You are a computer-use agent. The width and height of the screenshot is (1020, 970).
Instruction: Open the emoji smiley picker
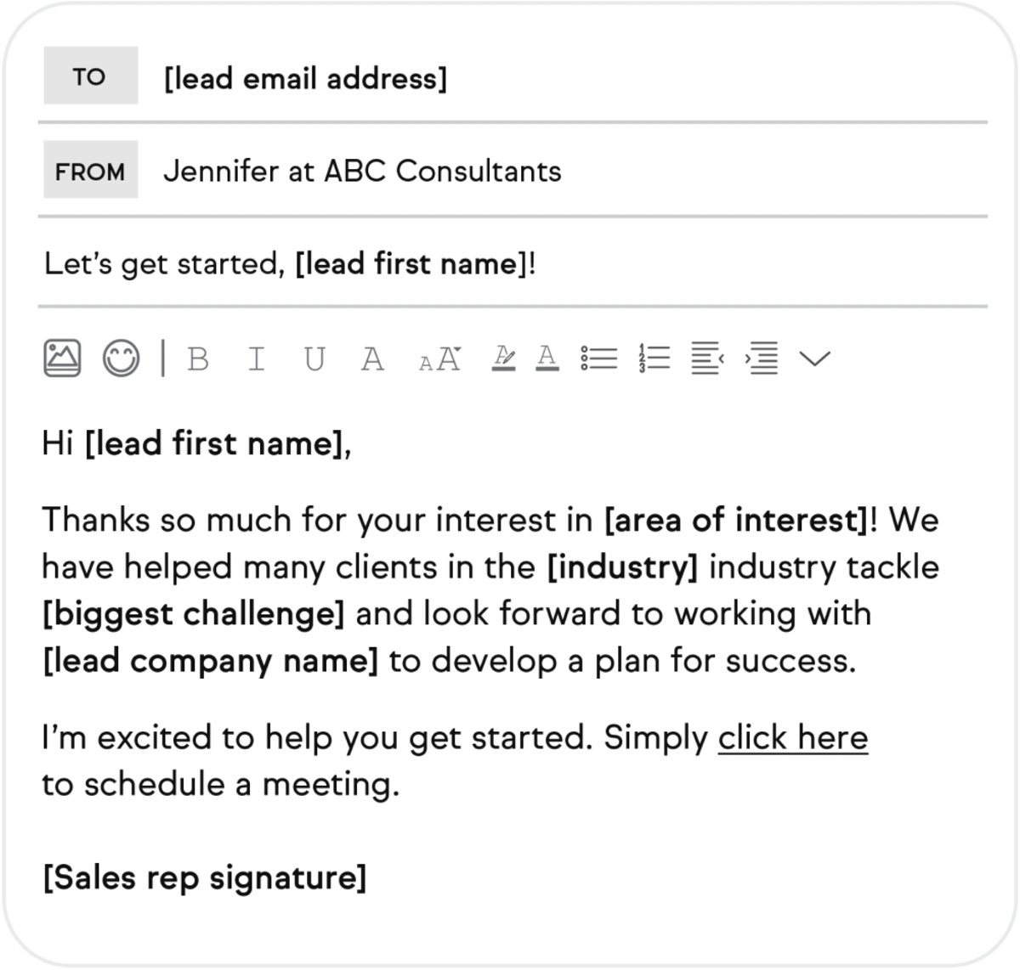click(x=121, y=358)
